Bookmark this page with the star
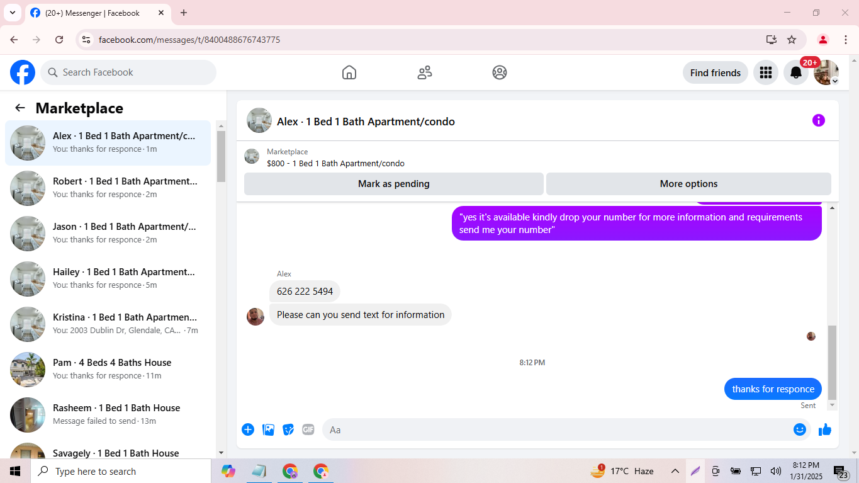Image resolution: width=859 pixels, height=483 pixels. click(x=792, y=40)
